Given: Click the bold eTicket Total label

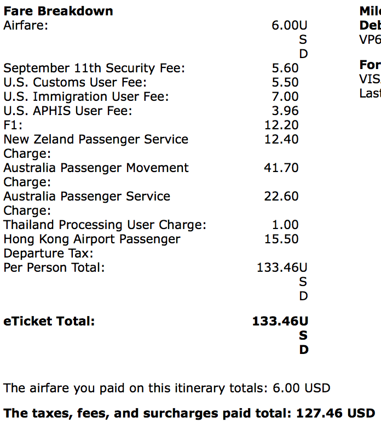Looking at the screenshot, I should click(x=49, y=321).
